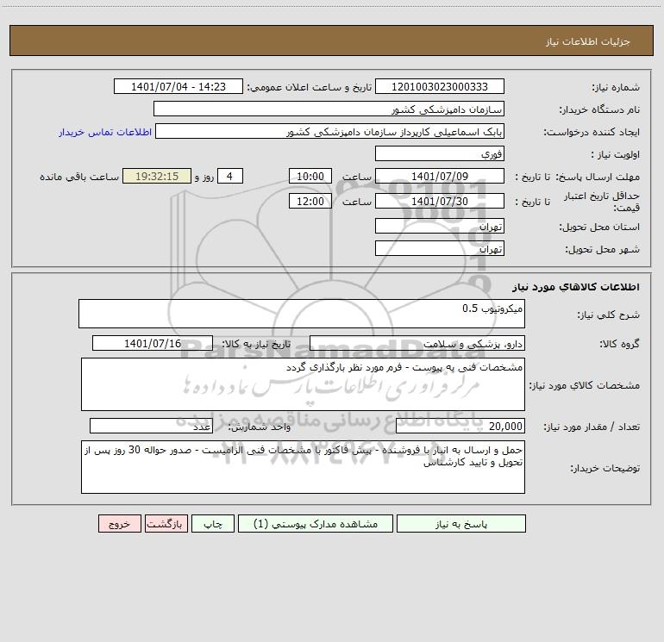Click the اطلاعات کالاهای مورد نیاز section heading
Screen dimensions: 664x642
point(576,287)
